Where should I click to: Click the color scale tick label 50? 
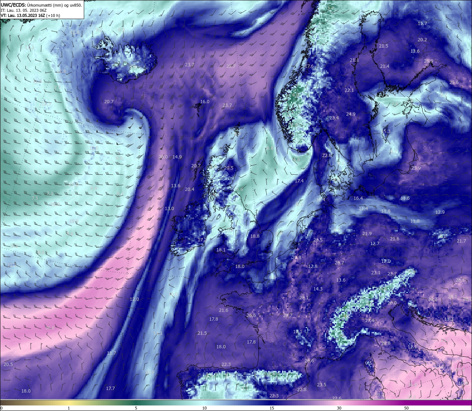[406, 408]
